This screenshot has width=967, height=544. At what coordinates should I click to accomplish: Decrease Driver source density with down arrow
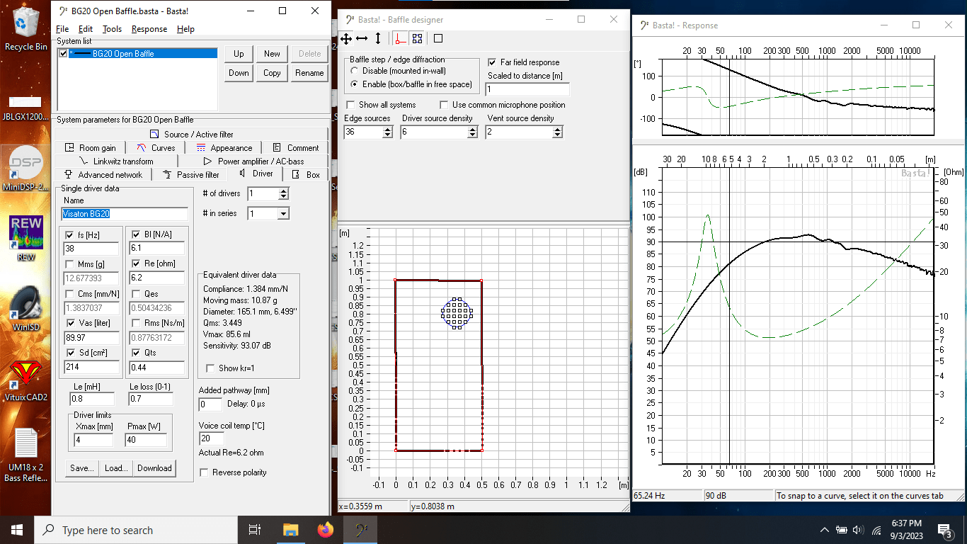click(x=473, y=135)
